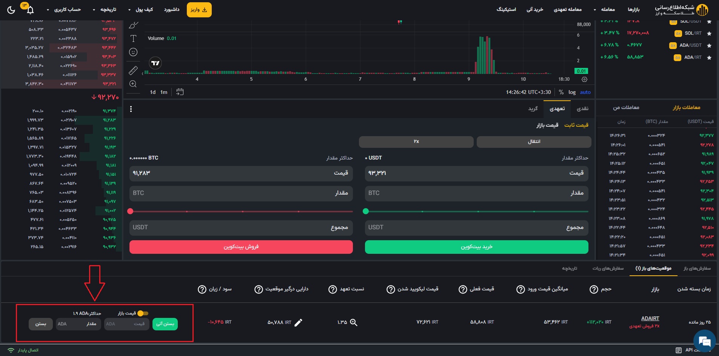719x356 pixels.
Task: Click the emoji sticker chart tool
Action: click(133, 52)
